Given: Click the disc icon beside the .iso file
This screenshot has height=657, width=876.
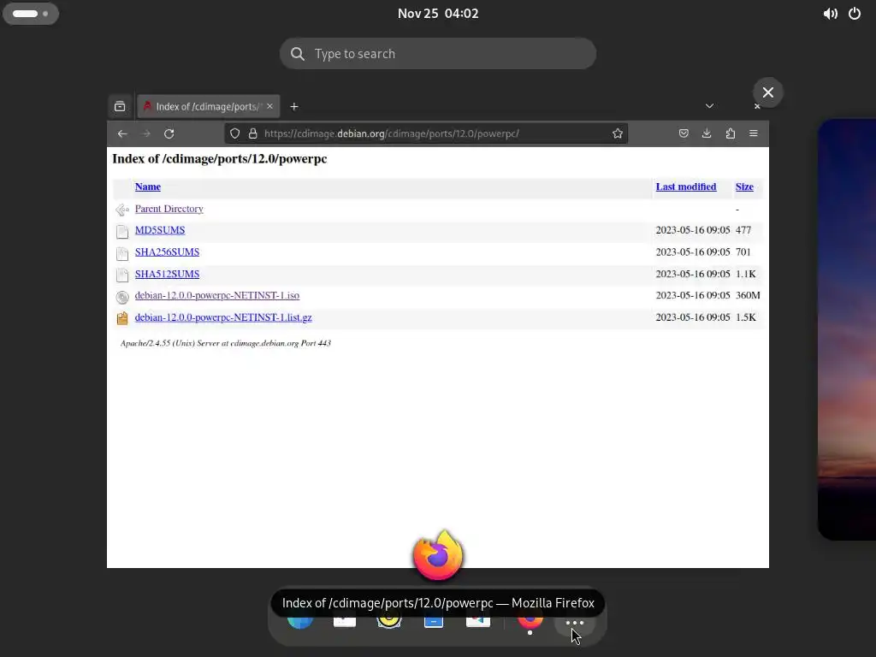Looking at the screenshot, I should [x=122, y=297].
